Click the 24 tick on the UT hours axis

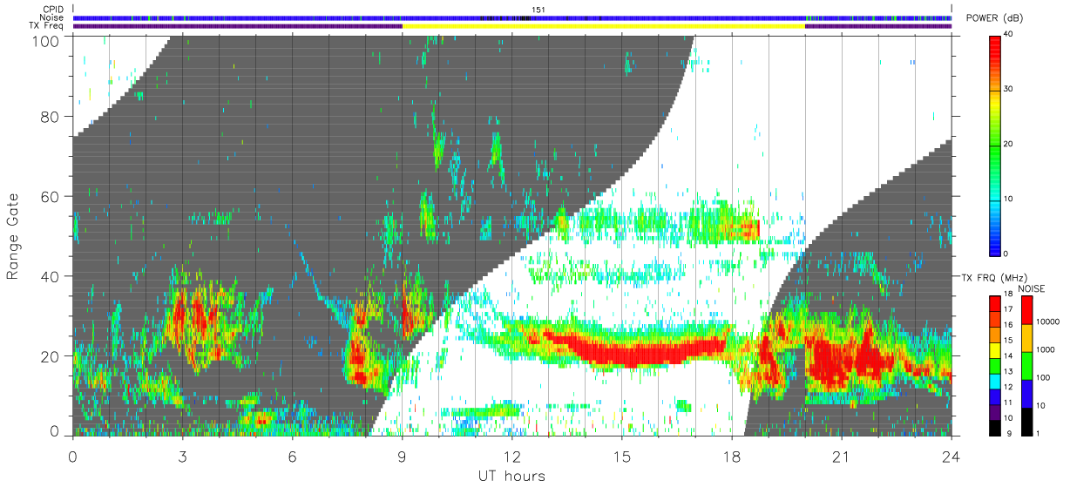click(x=951, y=457)
